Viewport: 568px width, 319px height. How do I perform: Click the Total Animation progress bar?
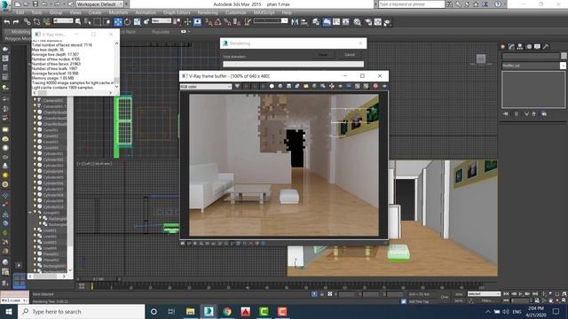tap(293, 64)
